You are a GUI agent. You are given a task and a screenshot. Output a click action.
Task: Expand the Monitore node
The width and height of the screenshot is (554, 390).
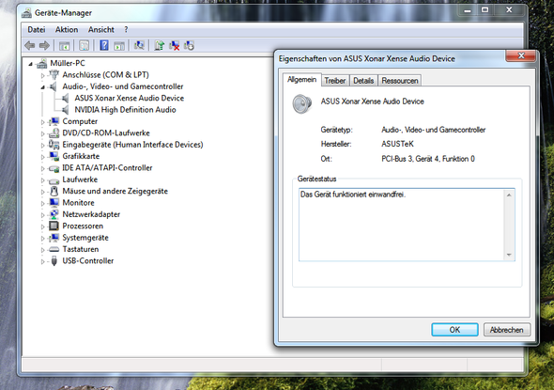43,204
